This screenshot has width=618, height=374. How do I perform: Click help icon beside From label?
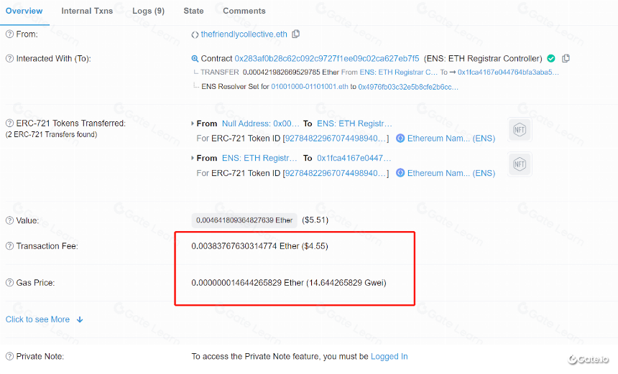[9, 34]
